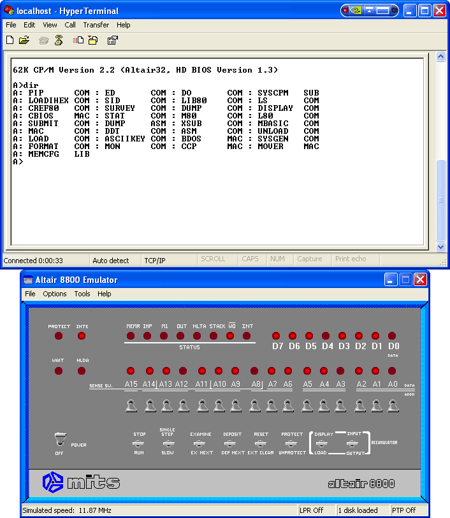Viewport: 450px width, 518px height.
Task: Click 'LPR Off' status bar entry
Action: [x=311, y=510]
